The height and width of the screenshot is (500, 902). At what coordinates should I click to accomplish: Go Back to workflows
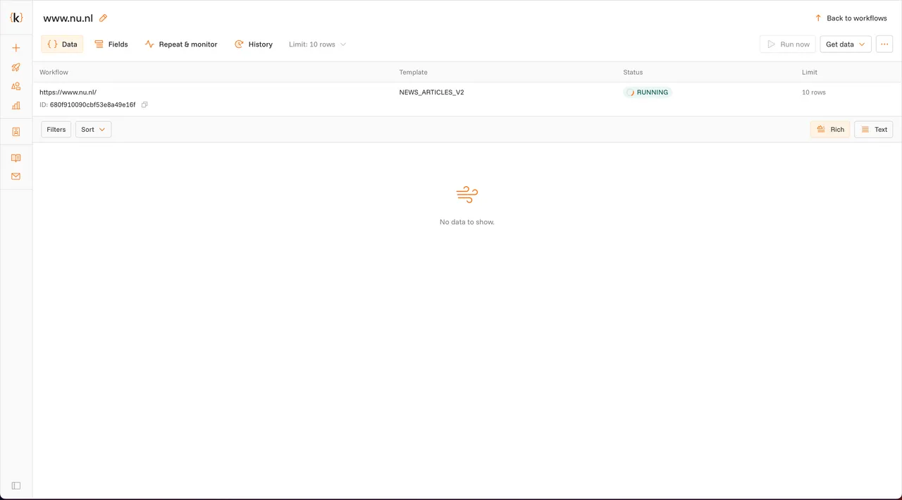coord(851,18)
